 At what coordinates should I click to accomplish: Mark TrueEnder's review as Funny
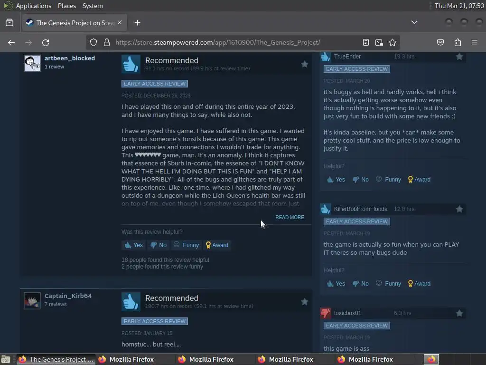[x=388, y=180]
